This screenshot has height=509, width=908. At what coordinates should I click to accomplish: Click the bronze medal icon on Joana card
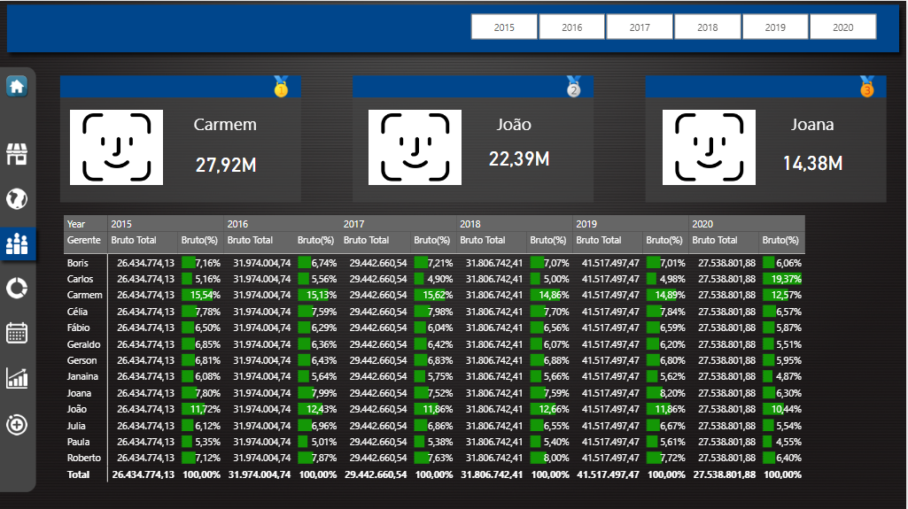point(866,87)
